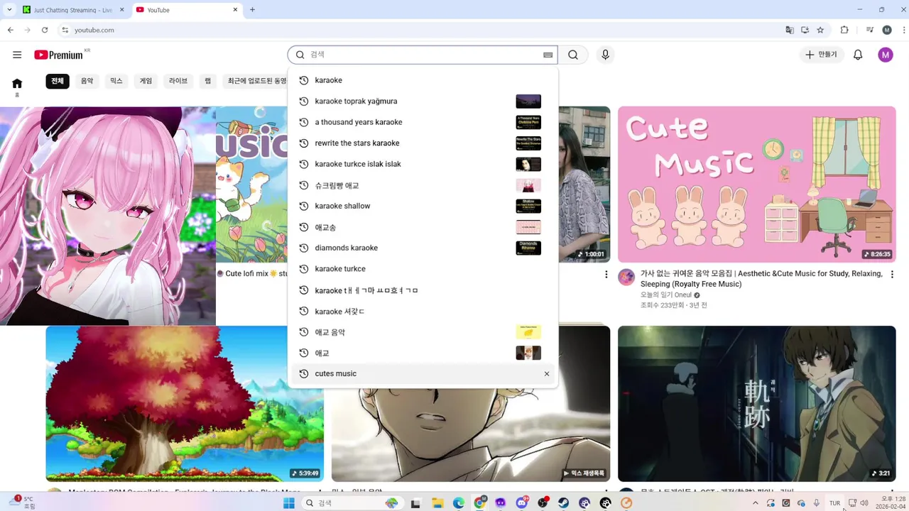Open YouTube notifications bell
The width and height of the screenshot is (909, 511).
(x=858, y=55)
